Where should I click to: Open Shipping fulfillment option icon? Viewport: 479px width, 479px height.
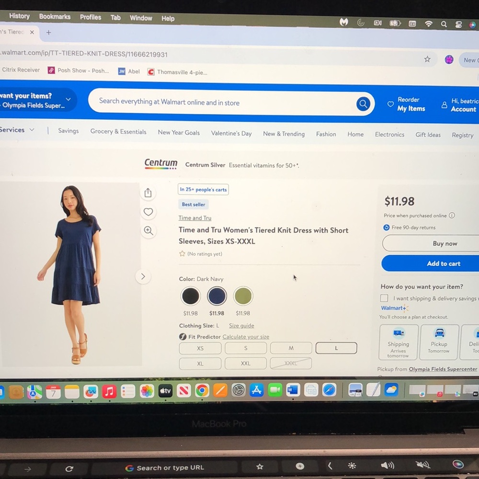(399, 333)
